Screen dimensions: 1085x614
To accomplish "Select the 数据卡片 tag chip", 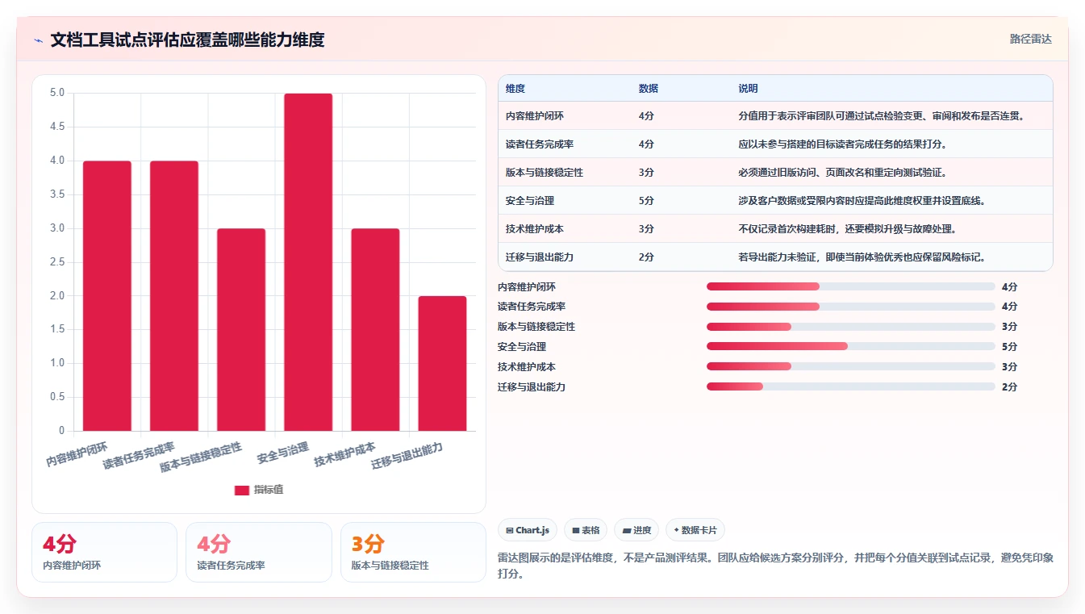I will pyautogui.click(x=695, y=530).
